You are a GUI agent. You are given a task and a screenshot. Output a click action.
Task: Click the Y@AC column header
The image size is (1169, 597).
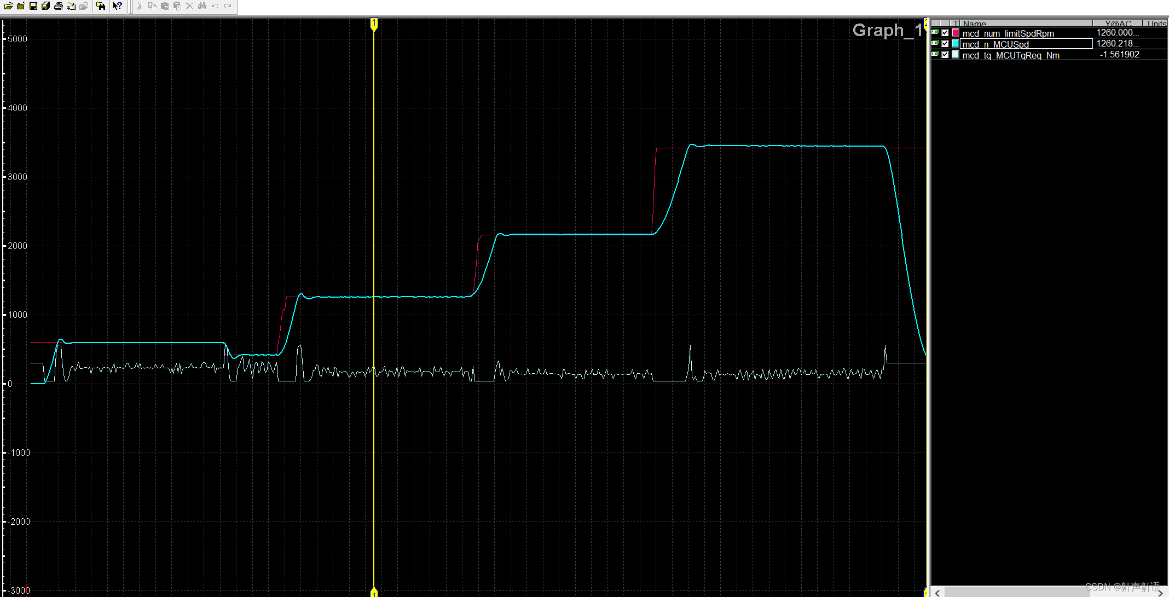pos(1118,24)
